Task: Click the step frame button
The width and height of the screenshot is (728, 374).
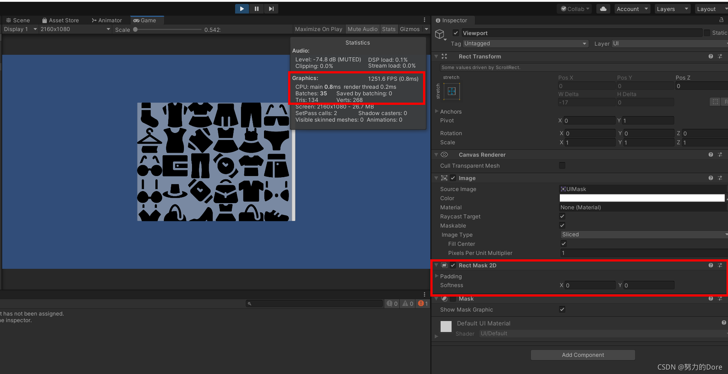Action: tap(271, 8)
